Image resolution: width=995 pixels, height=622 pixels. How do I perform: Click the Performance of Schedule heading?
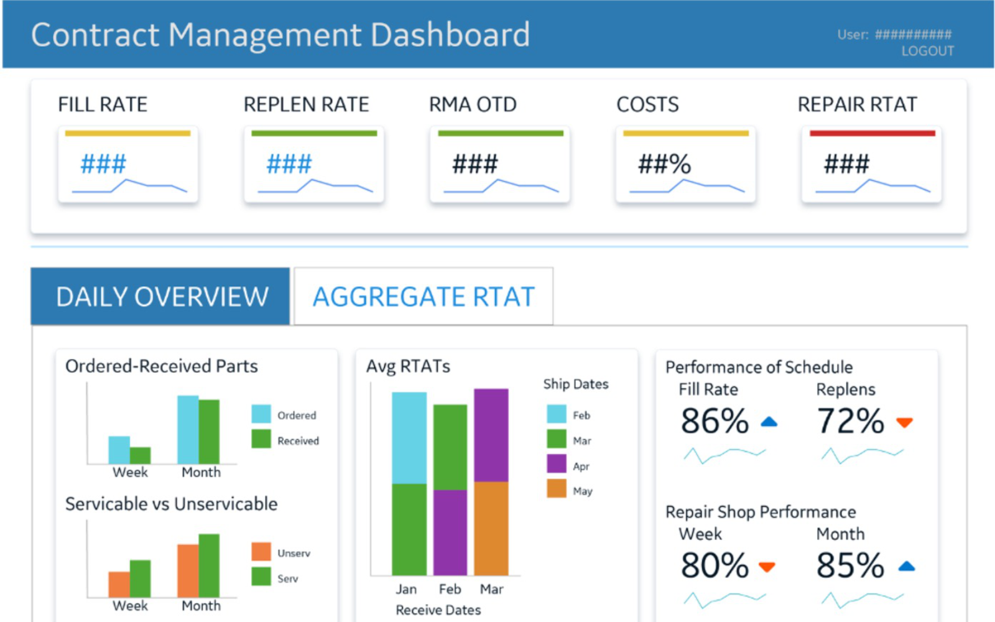point(759,367)
